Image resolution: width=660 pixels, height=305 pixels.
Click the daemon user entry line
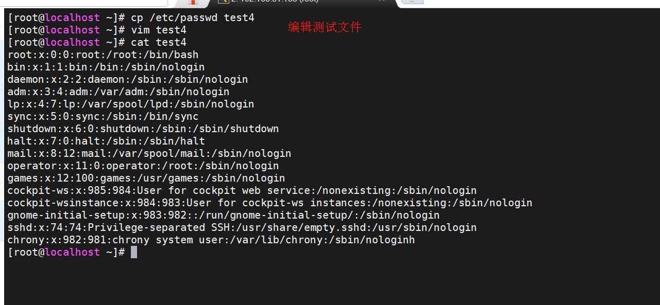pyautogui.click(x=128, y=79)
